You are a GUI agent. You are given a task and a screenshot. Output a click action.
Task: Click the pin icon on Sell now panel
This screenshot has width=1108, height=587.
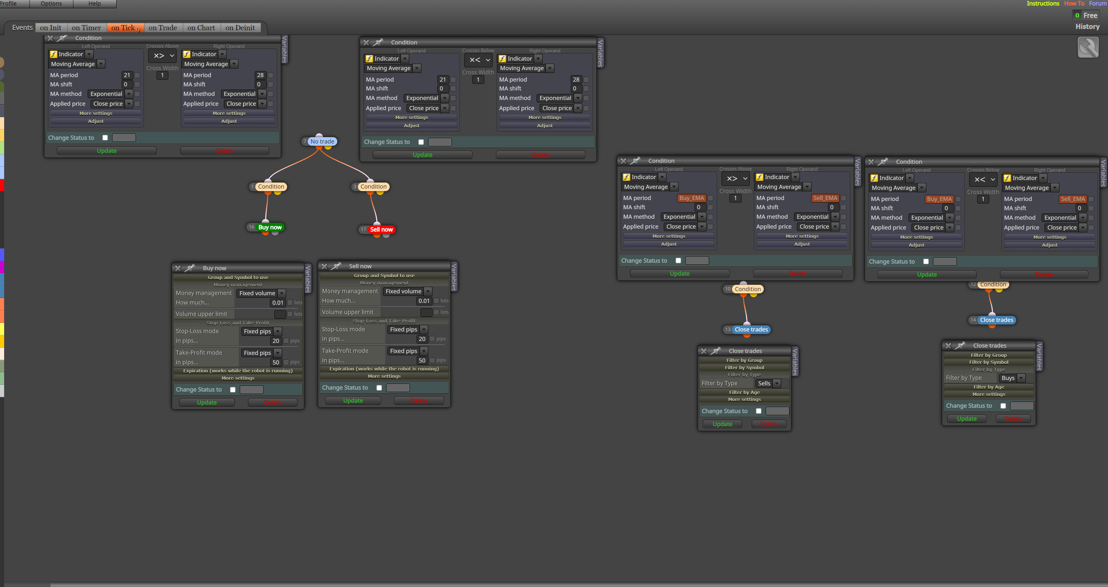(336, 266)
